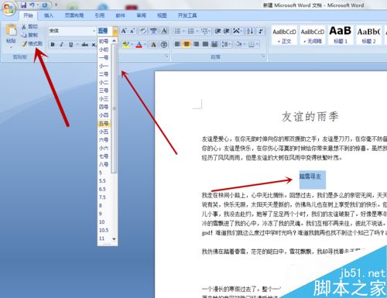The image size is (387, 298).
Task: Apply distributed alignment
Action: click(214, 44)
